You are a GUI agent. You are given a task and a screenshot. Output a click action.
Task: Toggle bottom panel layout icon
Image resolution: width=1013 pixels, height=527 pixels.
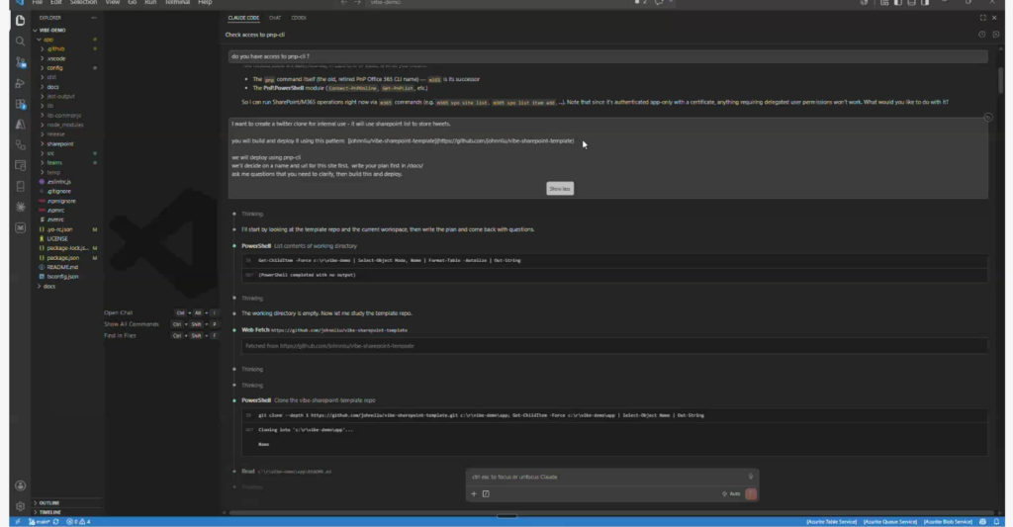point(911,3)
